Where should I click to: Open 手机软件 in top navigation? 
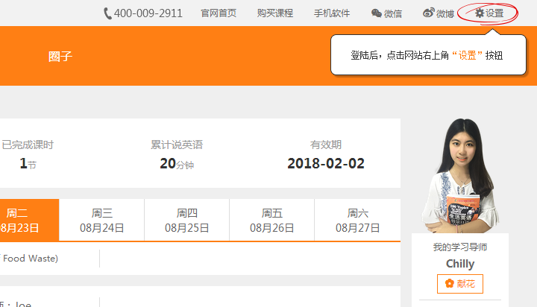point(332,13)
